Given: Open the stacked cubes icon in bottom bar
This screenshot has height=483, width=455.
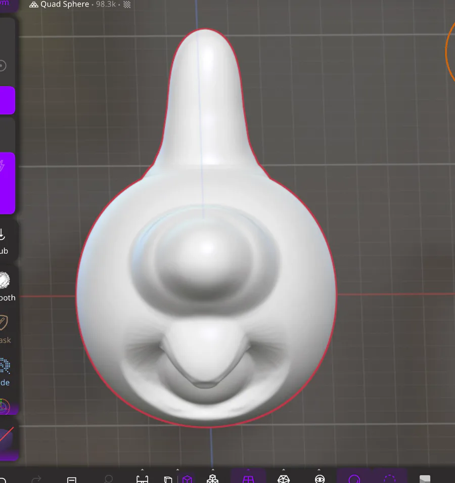Looking at the screenshot, I should click(212, 479).
